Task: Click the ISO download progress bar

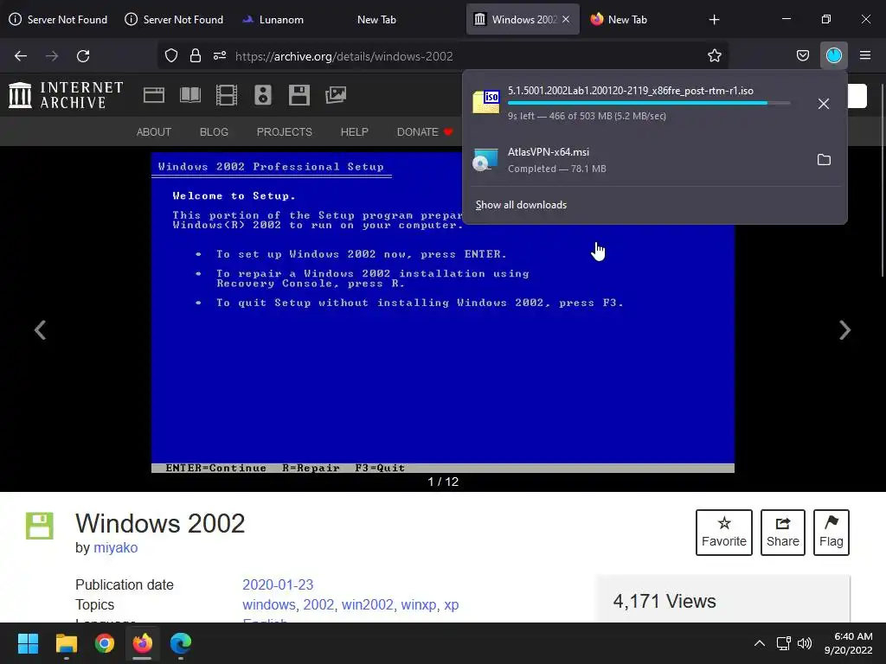Action: (x=649, y=104)
